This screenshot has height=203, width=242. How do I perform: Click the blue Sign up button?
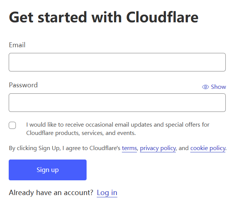(x=48, y=170)
